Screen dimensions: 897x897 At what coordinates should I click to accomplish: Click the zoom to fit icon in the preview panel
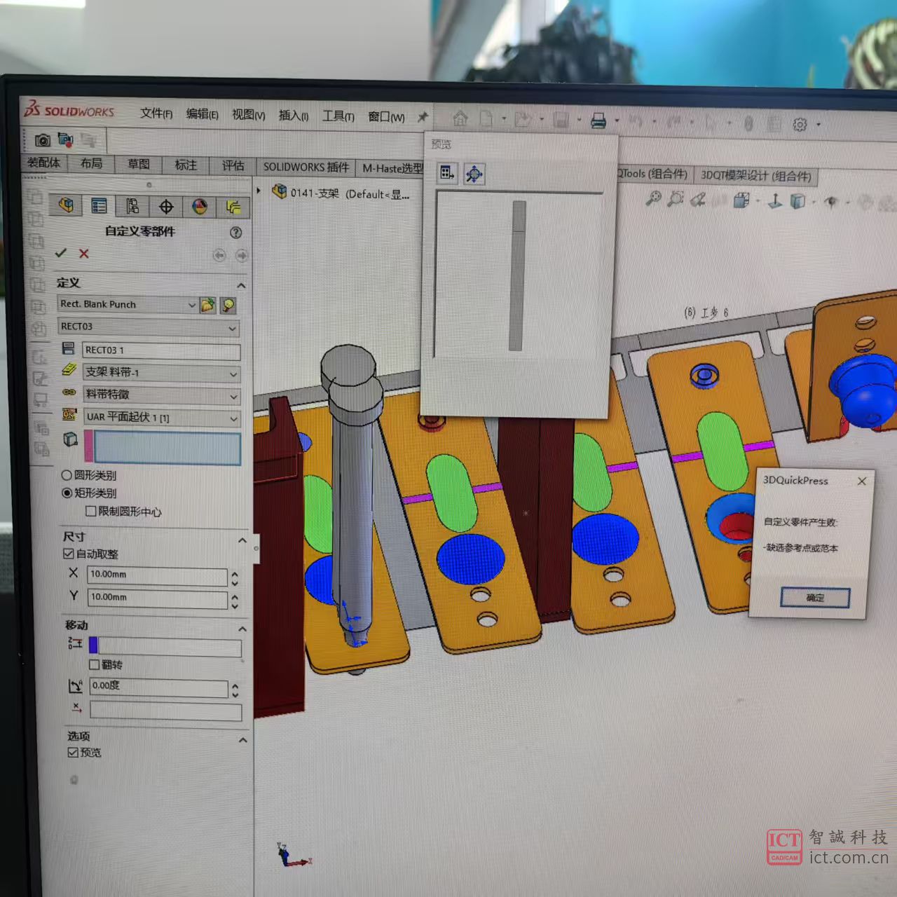(x=474, y=174)
